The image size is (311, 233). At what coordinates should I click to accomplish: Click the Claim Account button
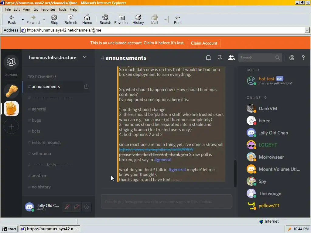204,43
